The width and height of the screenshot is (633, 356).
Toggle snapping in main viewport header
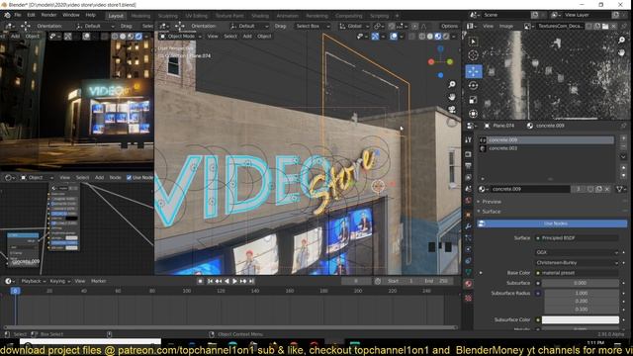[392, 26]
